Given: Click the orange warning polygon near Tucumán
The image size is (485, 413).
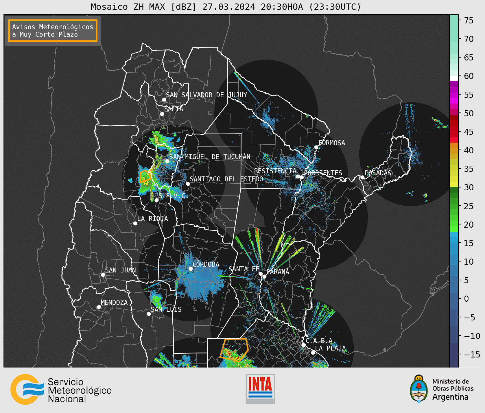Looking at the screenshot, I should 145,176.
